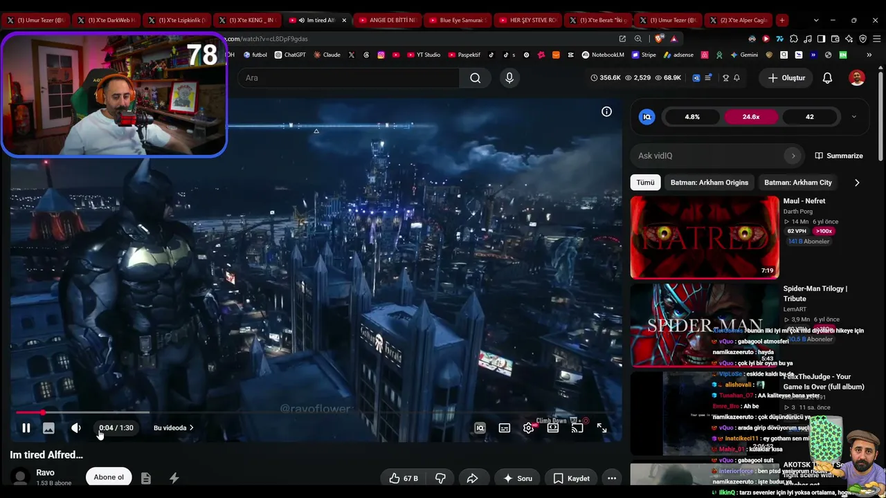This screenshot has width=886, height=498.
Task: Click the Soru button
Action: click(x=518, y=478)
